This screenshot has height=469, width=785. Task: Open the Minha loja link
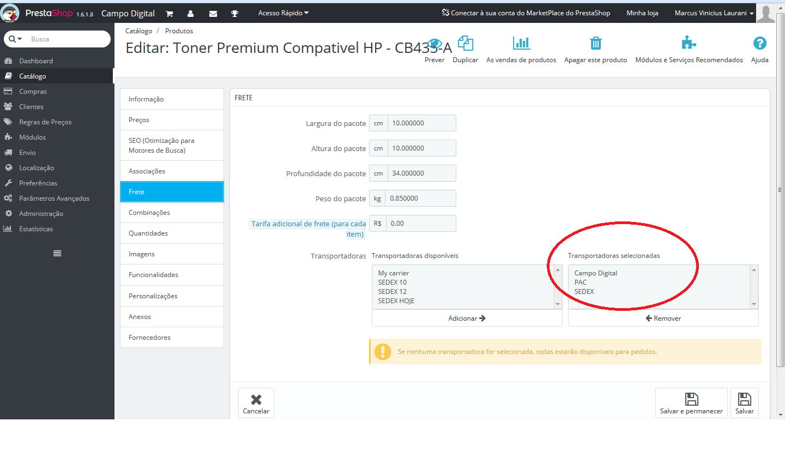(642, 13)
